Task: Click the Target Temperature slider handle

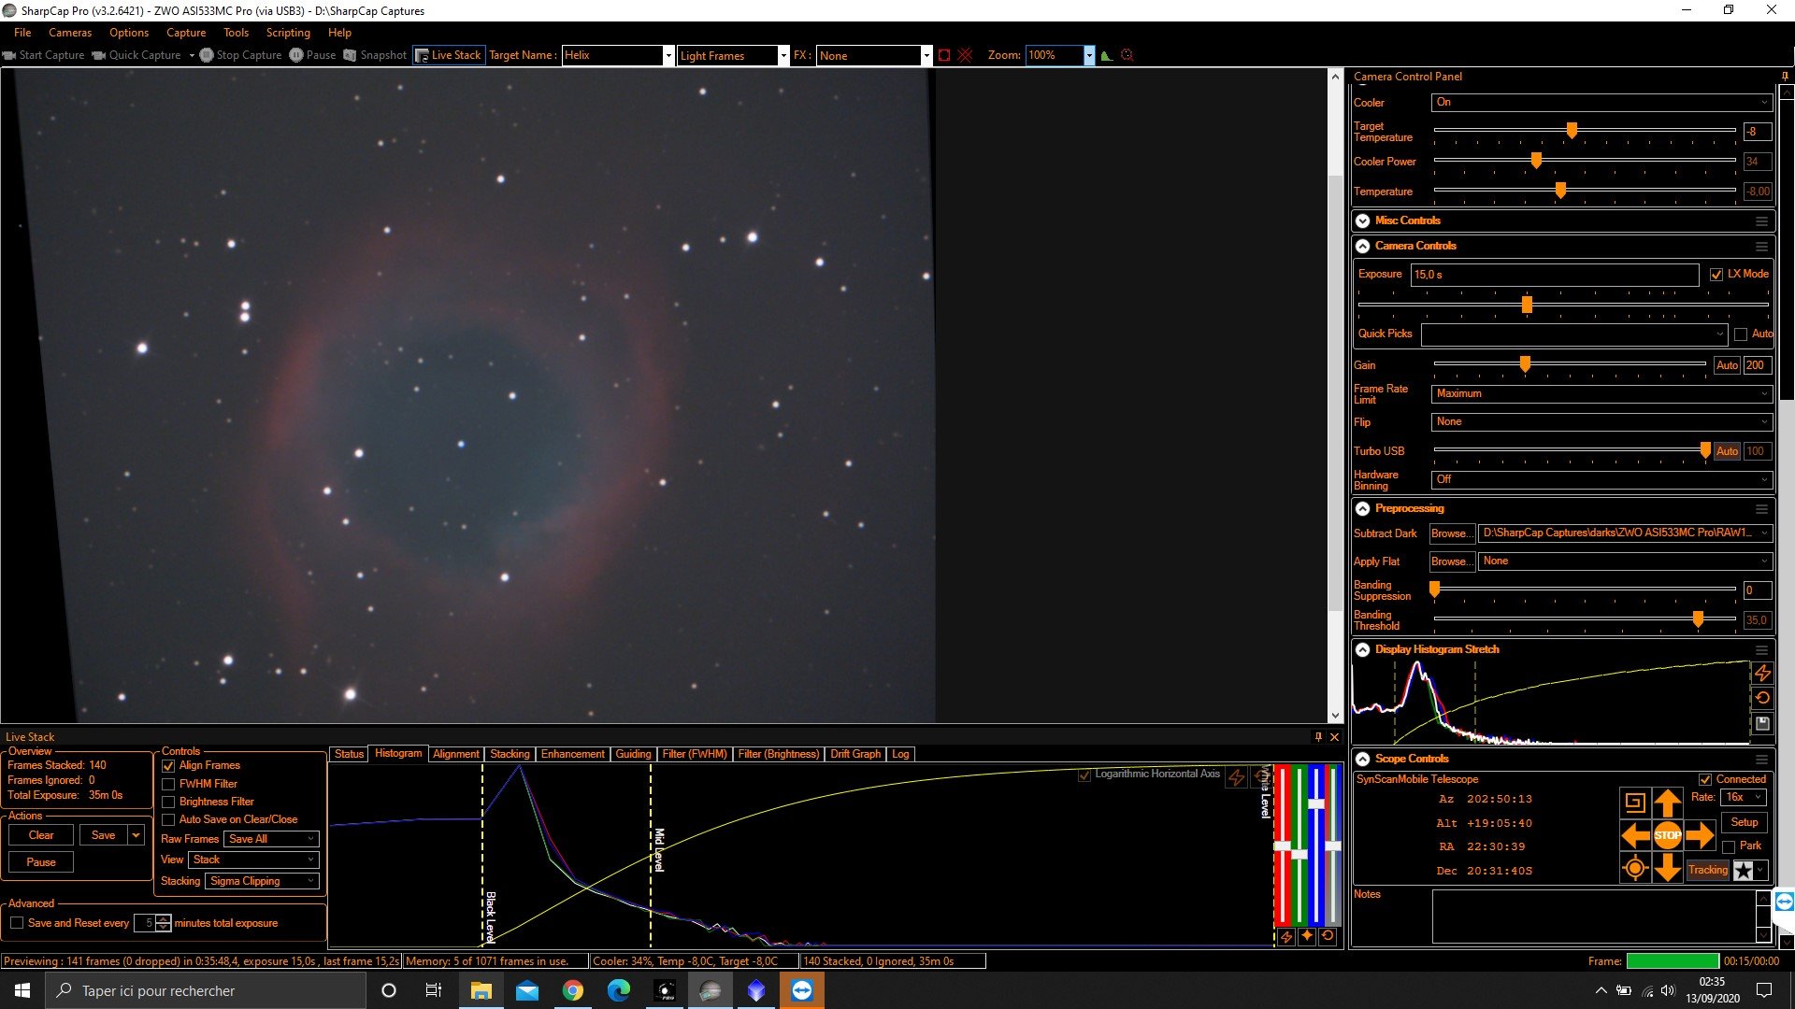Action: point(1572,131)
